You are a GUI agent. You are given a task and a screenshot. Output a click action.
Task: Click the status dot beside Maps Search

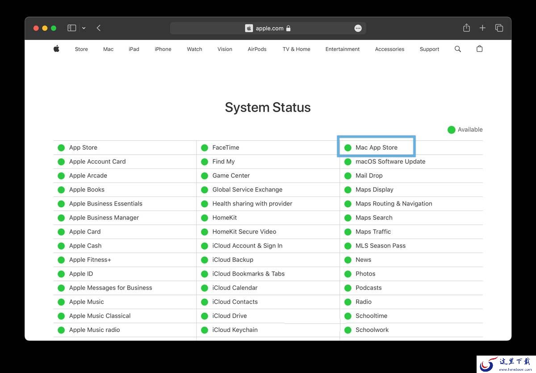coord(348,218)
